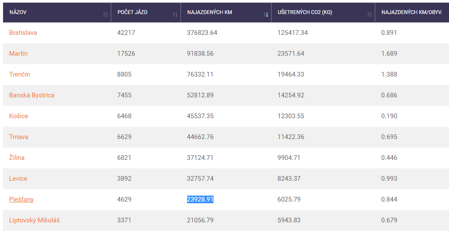Screen dimensions: 449x233
Task: Click the 21056.79 km cell
Action: pyautogui.click(x=200, y=220)
